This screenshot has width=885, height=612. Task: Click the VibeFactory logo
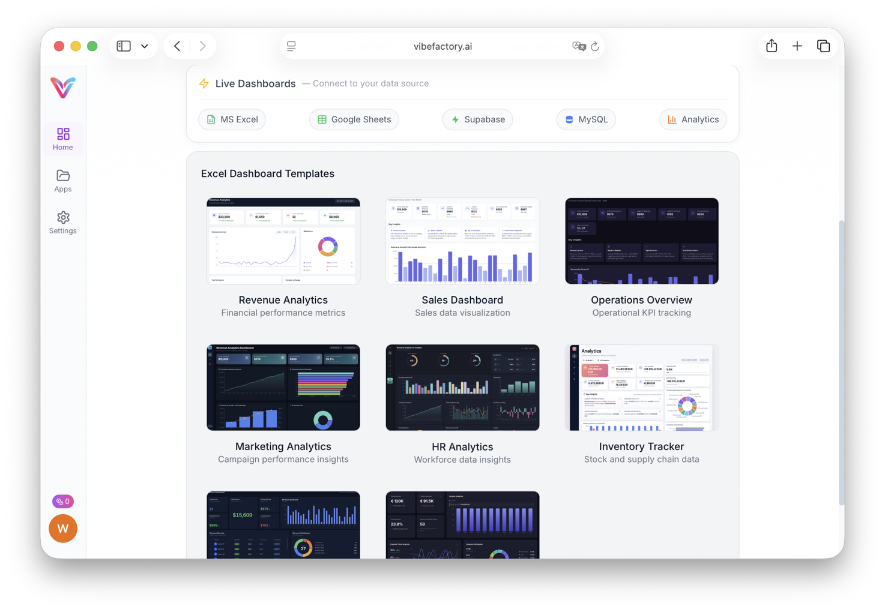[x=62, y=88]
